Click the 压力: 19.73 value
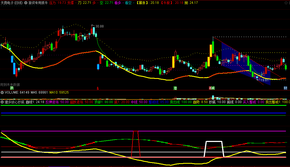 coord(58,3)
